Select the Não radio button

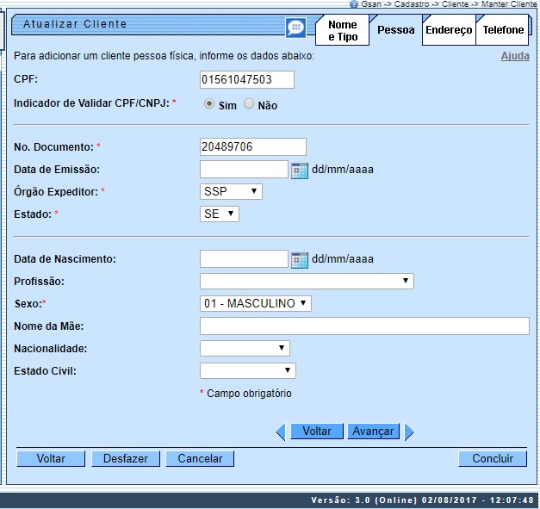[x=249, y=104]
